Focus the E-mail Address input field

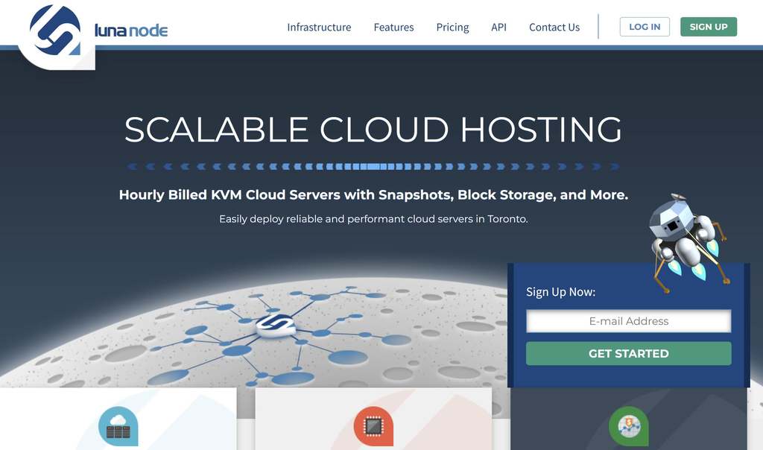pos(629,321)
